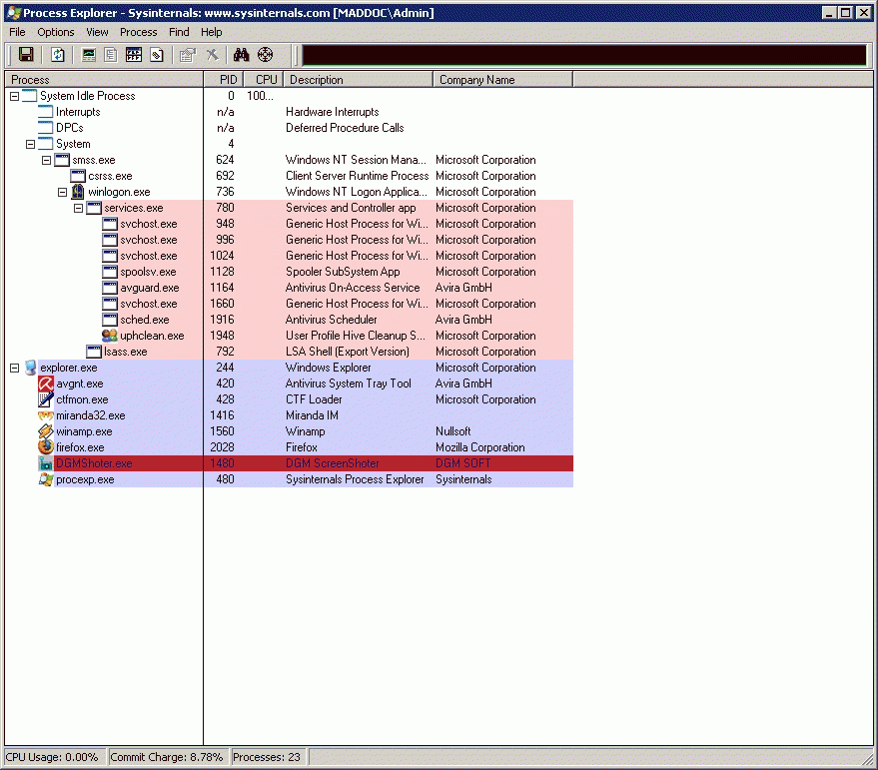878x770 pixels.
Task: Sort by the Description column header
Action: coord(359,80)
